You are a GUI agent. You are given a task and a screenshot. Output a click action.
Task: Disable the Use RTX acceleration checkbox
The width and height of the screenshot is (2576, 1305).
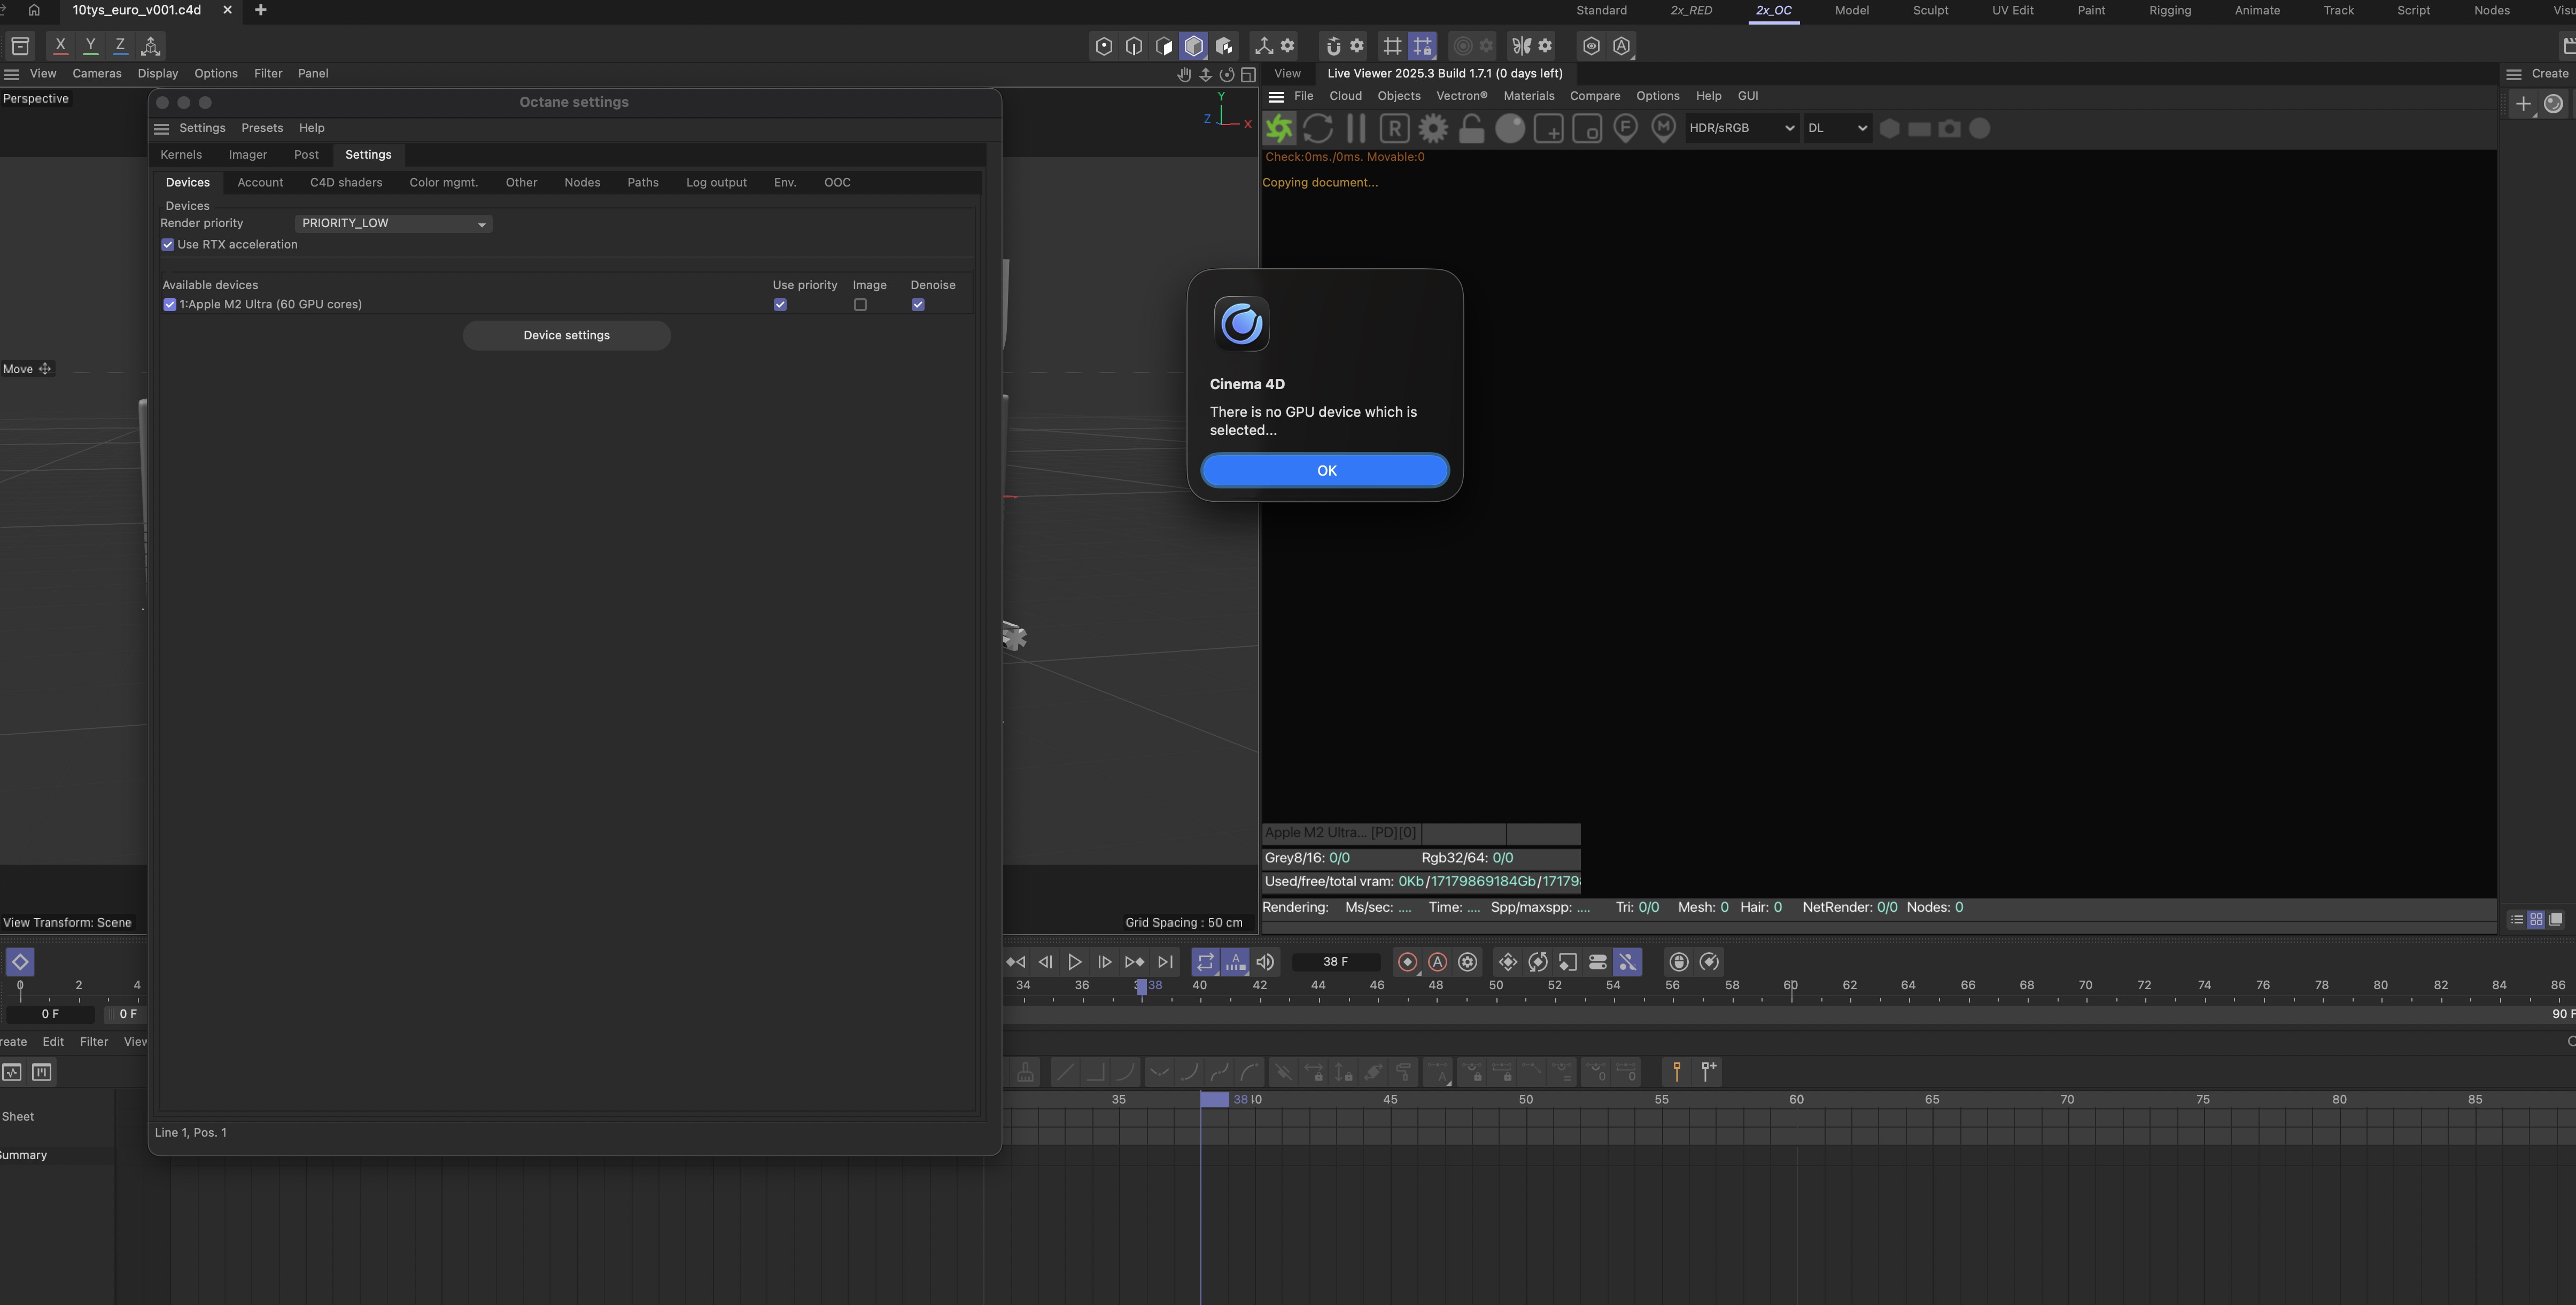coord(168,245)
